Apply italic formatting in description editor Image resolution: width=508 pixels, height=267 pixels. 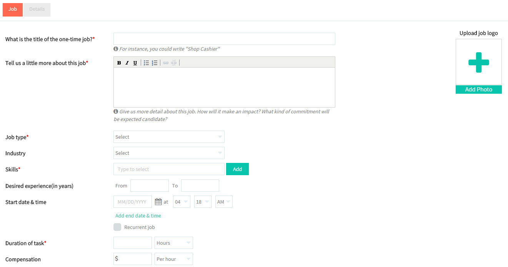click(x=127, y=63)
